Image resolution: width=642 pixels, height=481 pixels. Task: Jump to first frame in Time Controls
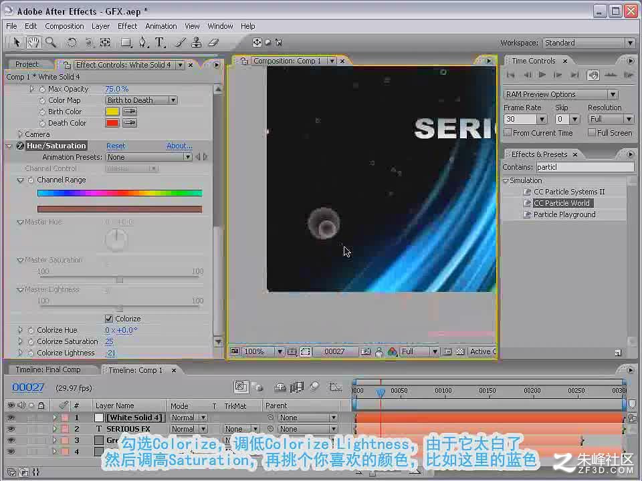coord(510,75)
